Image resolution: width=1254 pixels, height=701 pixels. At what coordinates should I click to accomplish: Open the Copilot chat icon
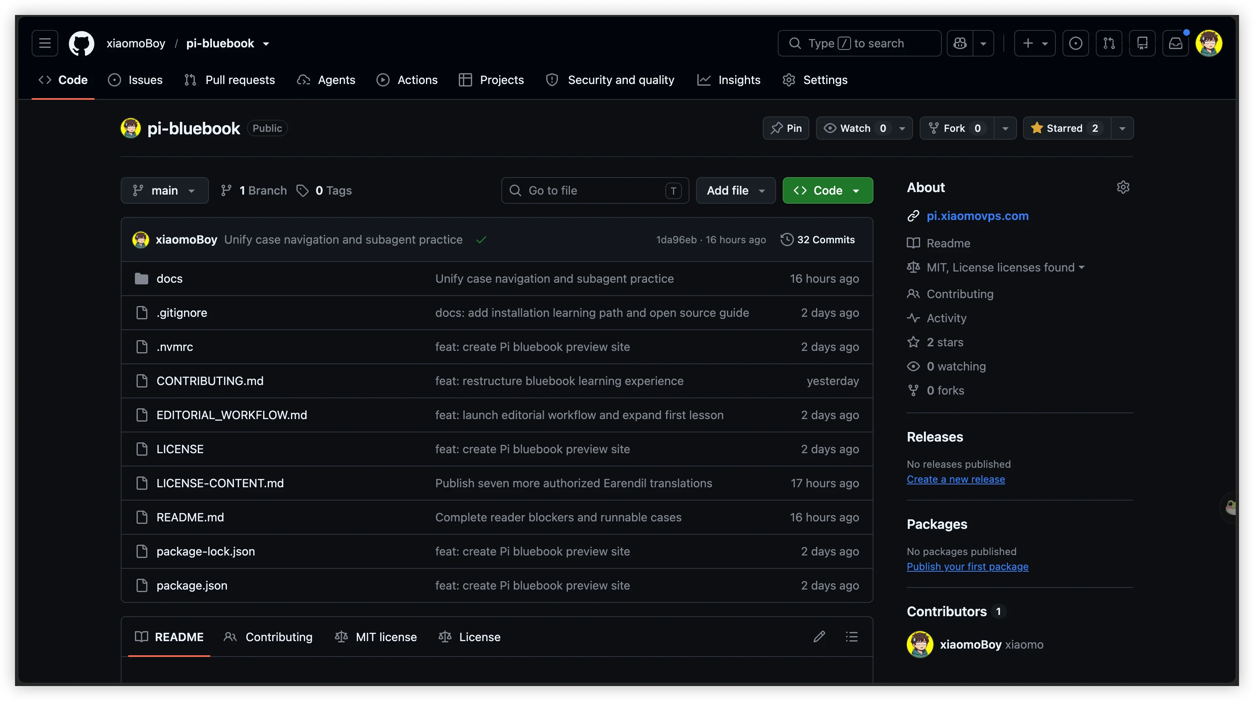(960, 43)
